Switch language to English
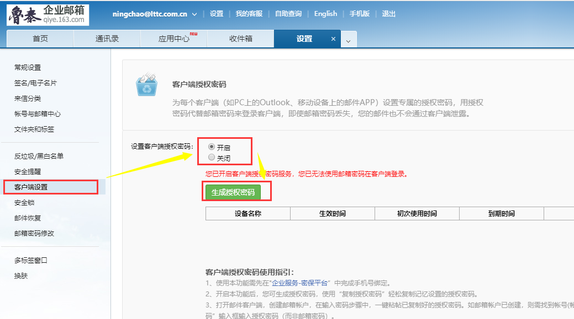574x319 pixels. 325,14
